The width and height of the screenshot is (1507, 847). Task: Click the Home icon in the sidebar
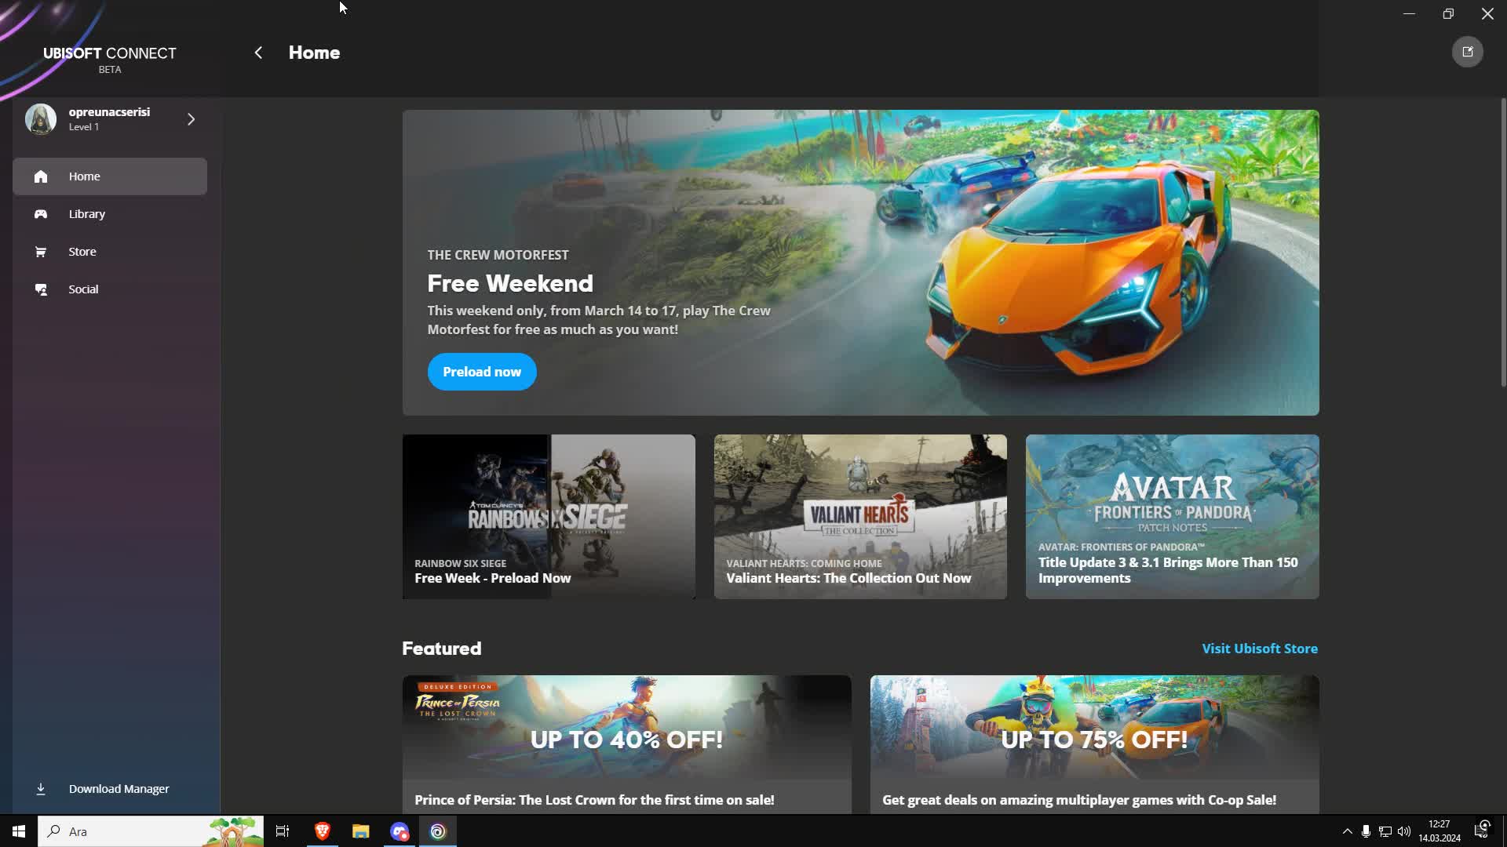[x=39, y=176]
